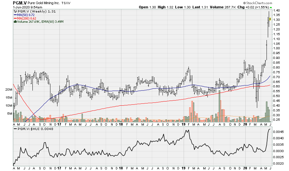The height and width of the screenshot is (171, 289).
Task: Click the Open 1.30 header value
Action: click(x=147, y=7)
